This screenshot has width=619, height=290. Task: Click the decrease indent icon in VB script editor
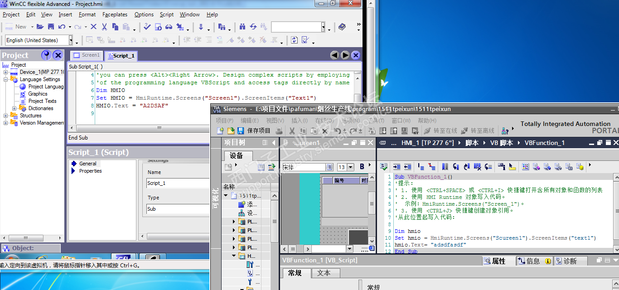(x=407, y=167)
